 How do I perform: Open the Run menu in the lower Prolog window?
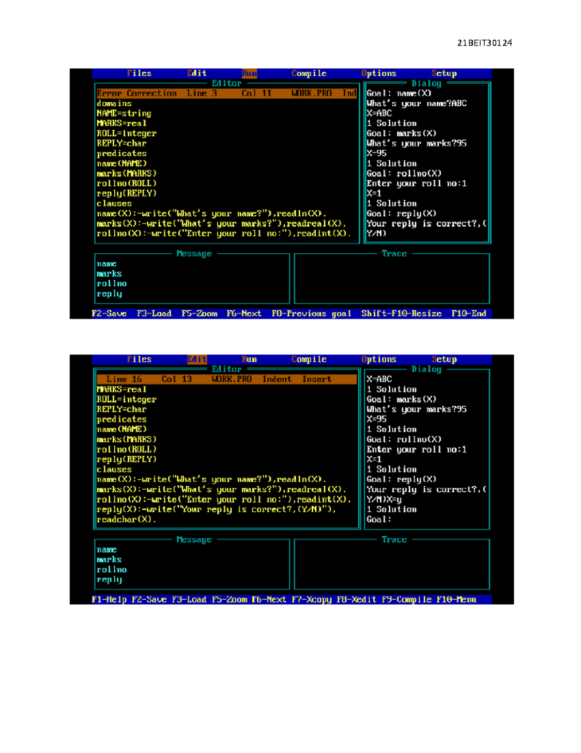pos(249,359)
